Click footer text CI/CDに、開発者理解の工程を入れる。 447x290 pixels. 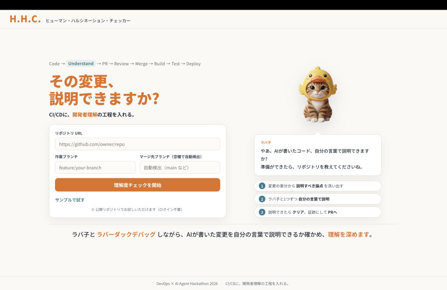coord(258,283)
